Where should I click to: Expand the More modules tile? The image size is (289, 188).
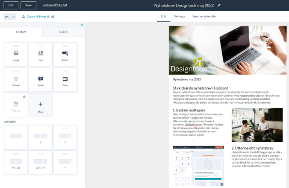pos(41,105)
